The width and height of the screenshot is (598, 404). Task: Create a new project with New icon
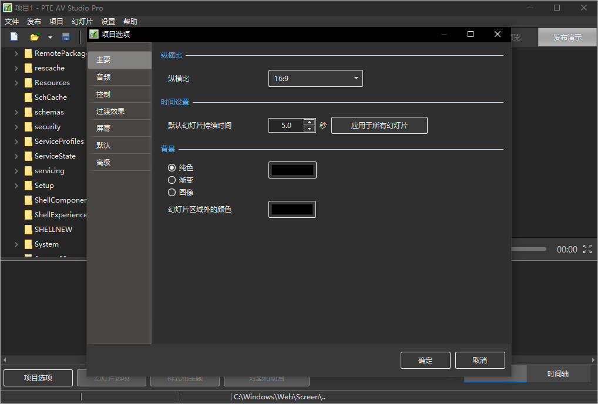click(14, 36)
